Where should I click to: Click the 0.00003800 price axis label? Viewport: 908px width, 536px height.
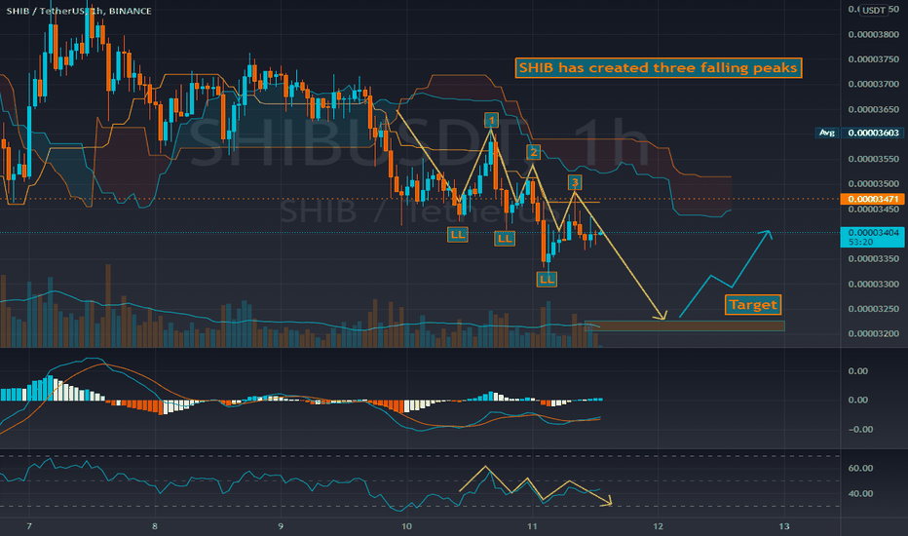[x=873, y=35]
